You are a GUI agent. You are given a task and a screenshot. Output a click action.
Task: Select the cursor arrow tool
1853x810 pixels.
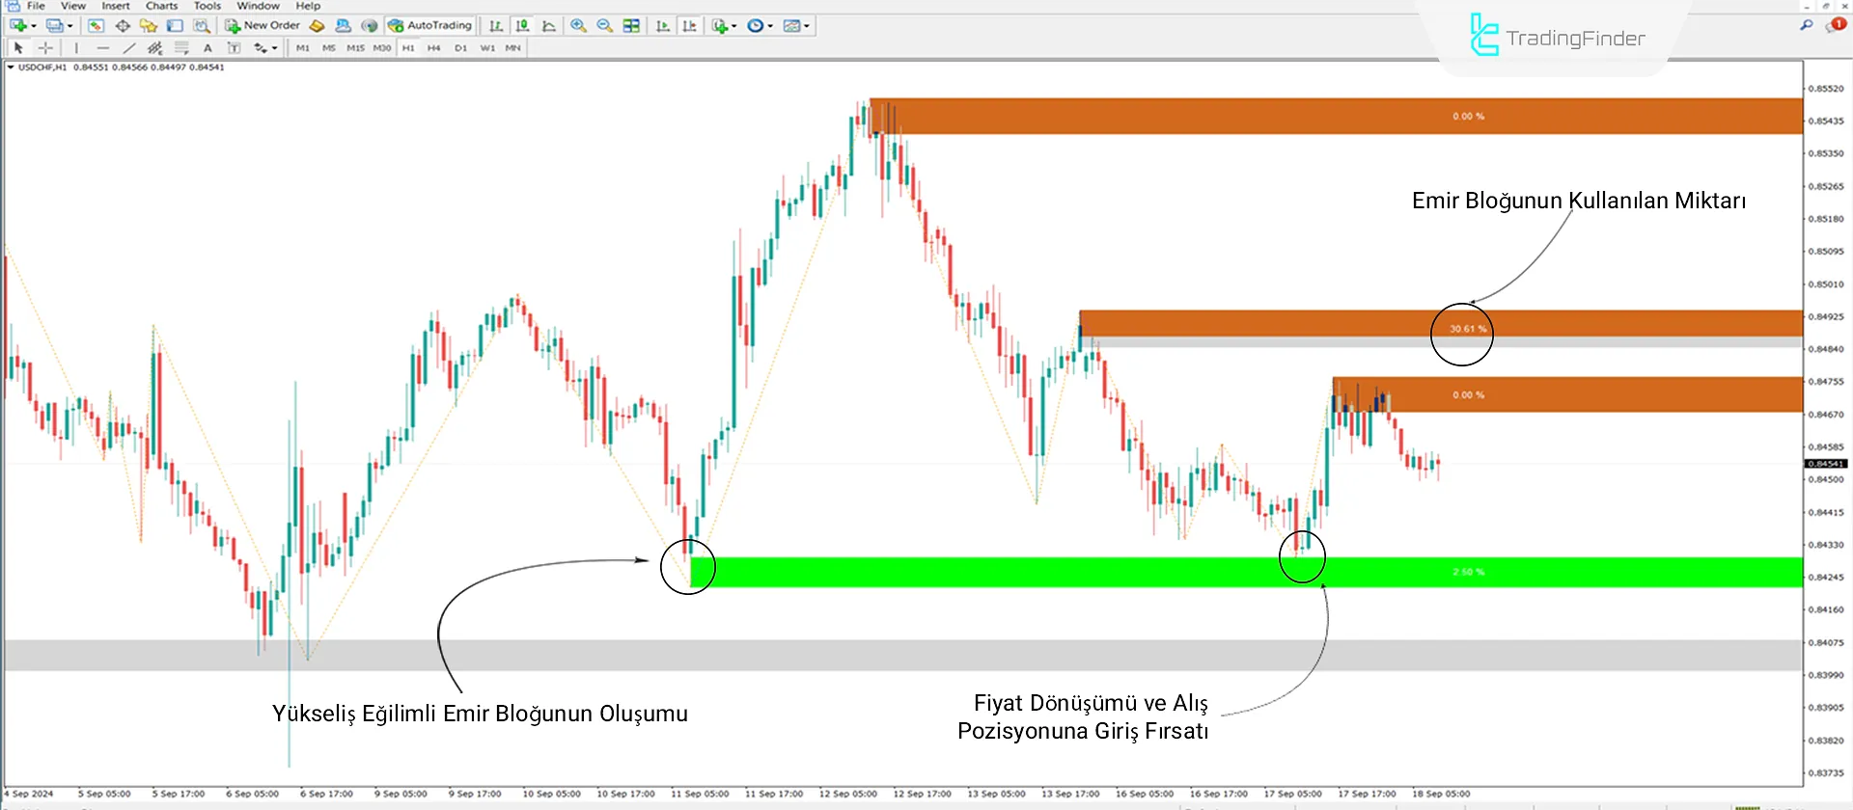point(18,47)
